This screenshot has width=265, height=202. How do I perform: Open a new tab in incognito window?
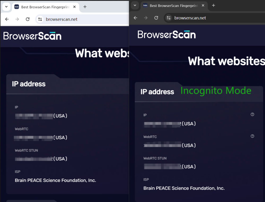[x=214, y=5]
